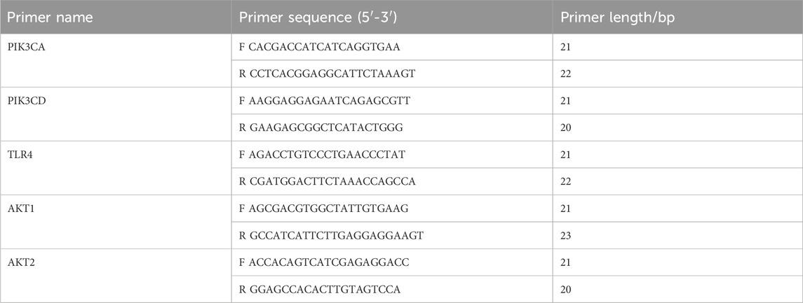Click the forward sequence ACCACAGTCATCGAGAGGACC
The height and width of the screenshot is (303, 803).
coord(330,262)
